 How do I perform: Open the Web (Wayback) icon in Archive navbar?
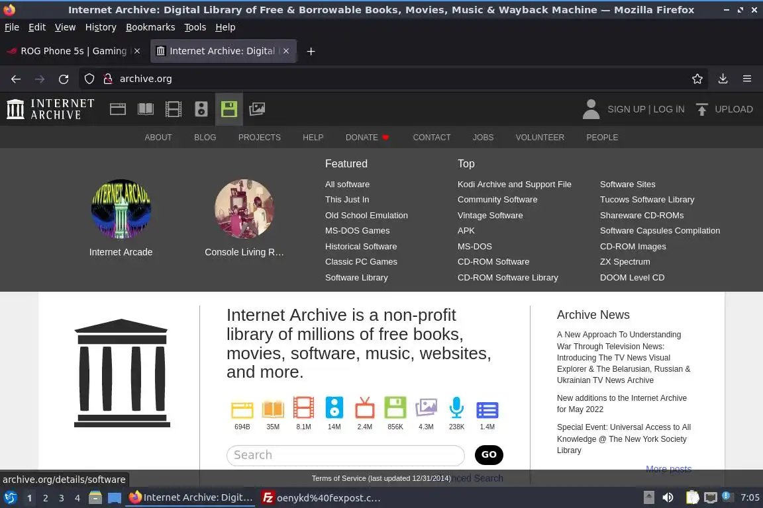[118, 109]
